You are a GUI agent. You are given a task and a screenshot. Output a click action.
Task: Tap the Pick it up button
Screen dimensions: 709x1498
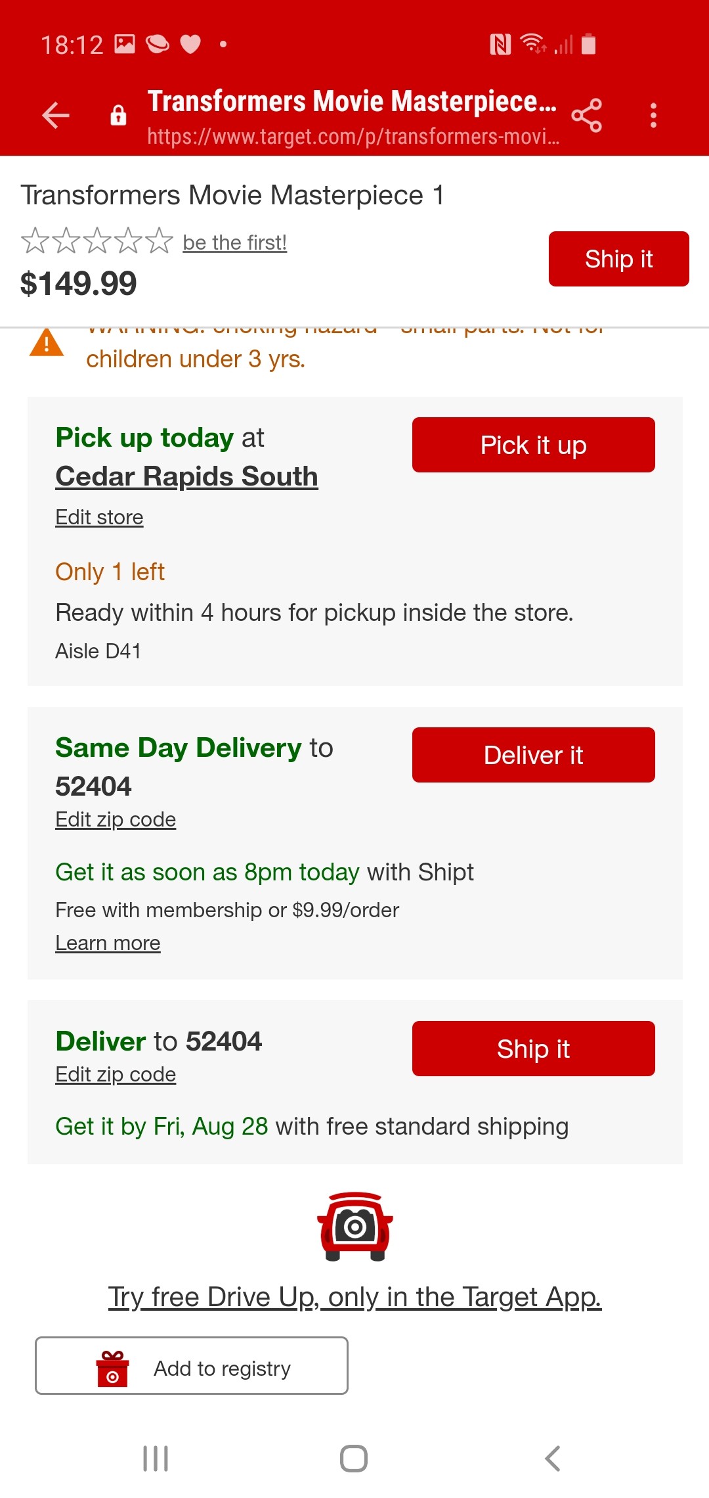point(534,445)
